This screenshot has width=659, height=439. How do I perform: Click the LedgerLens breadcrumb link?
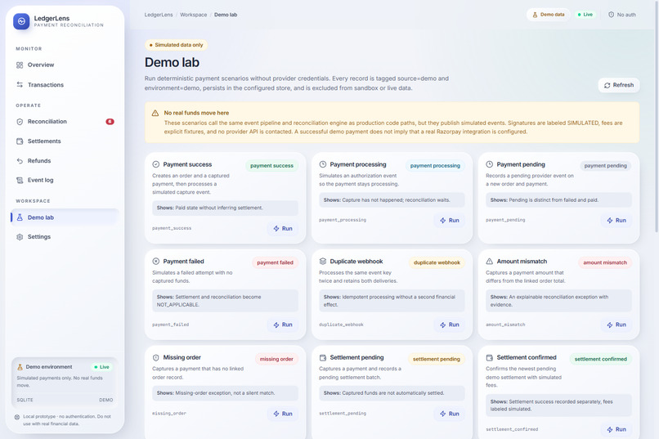[159, 15]
